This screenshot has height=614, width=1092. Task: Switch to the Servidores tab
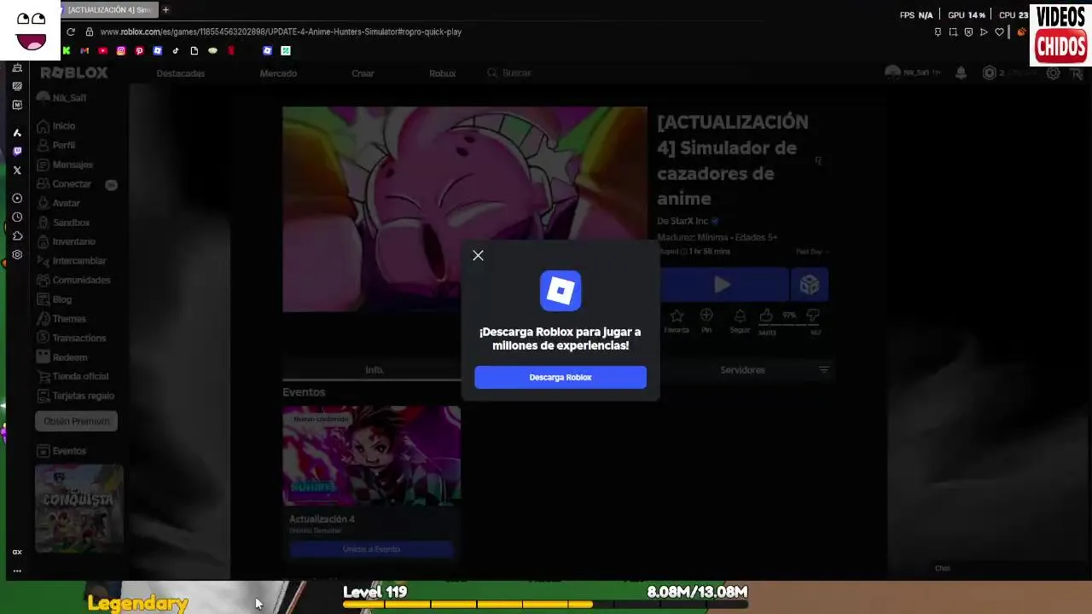click(x=742, y=370)
